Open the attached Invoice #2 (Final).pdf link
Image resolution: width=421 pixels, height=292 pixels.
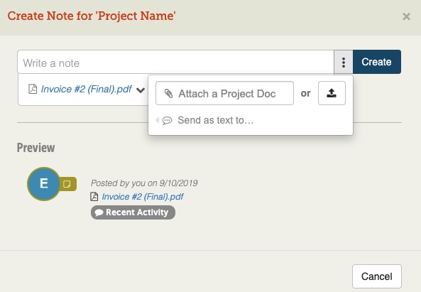click(86, 89)
